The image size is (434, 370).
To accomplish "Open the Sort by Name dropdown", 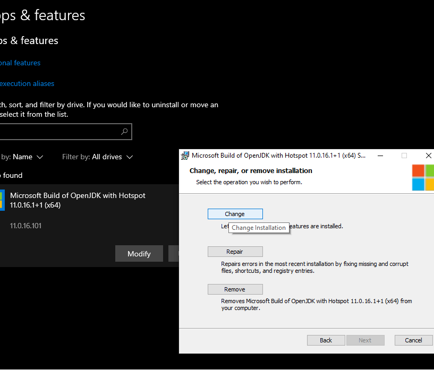I will pos(22,157).
